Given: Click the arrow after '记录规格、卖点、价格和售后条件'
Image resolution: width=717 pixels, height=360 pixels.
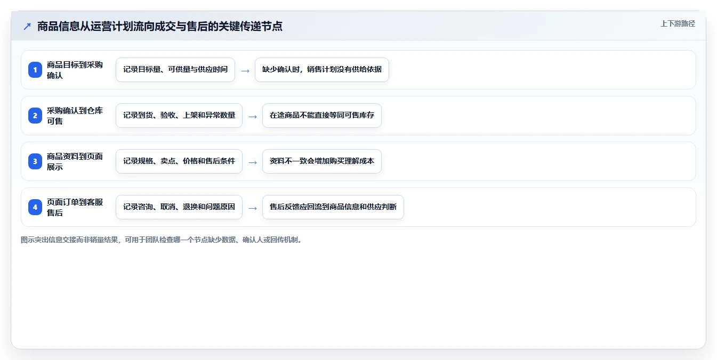Looking at the screenshot, I should click(x=253, y=162).
